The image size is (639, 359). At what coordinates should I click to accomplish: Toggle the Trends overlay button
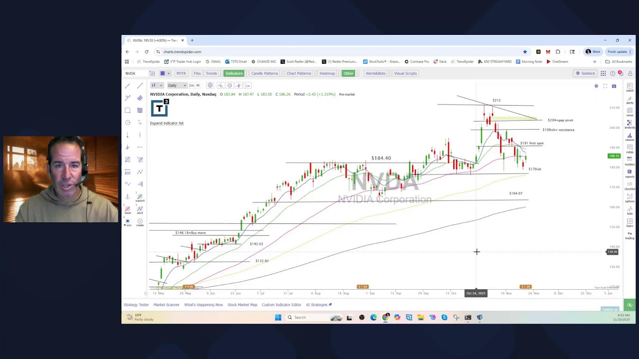point(211,73)
